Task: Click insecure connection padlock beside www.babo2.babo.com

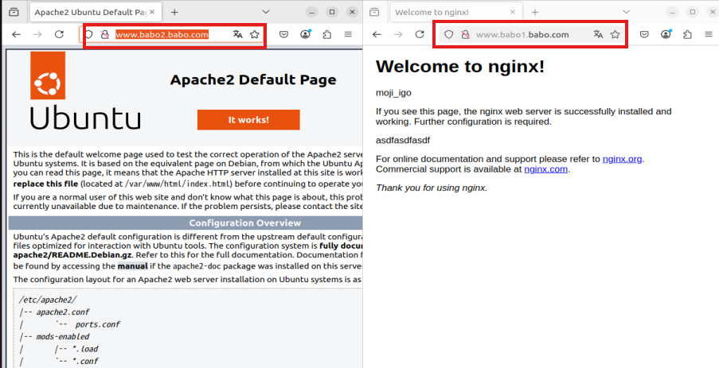Action: (104, 35)
